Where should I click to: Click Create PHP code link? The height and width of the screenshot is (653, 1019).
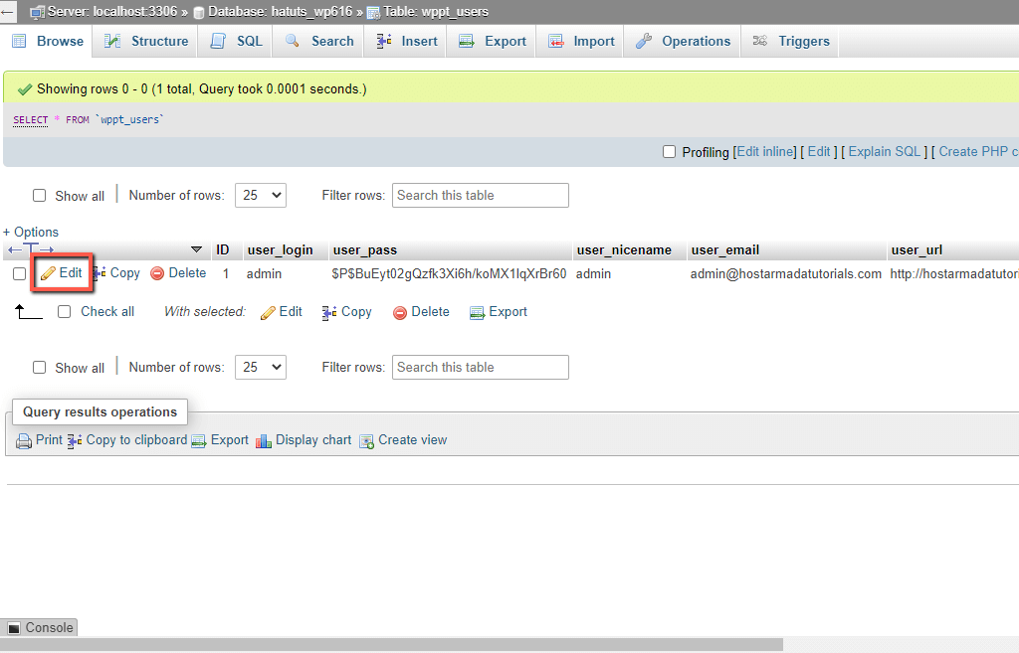(978, 152)
